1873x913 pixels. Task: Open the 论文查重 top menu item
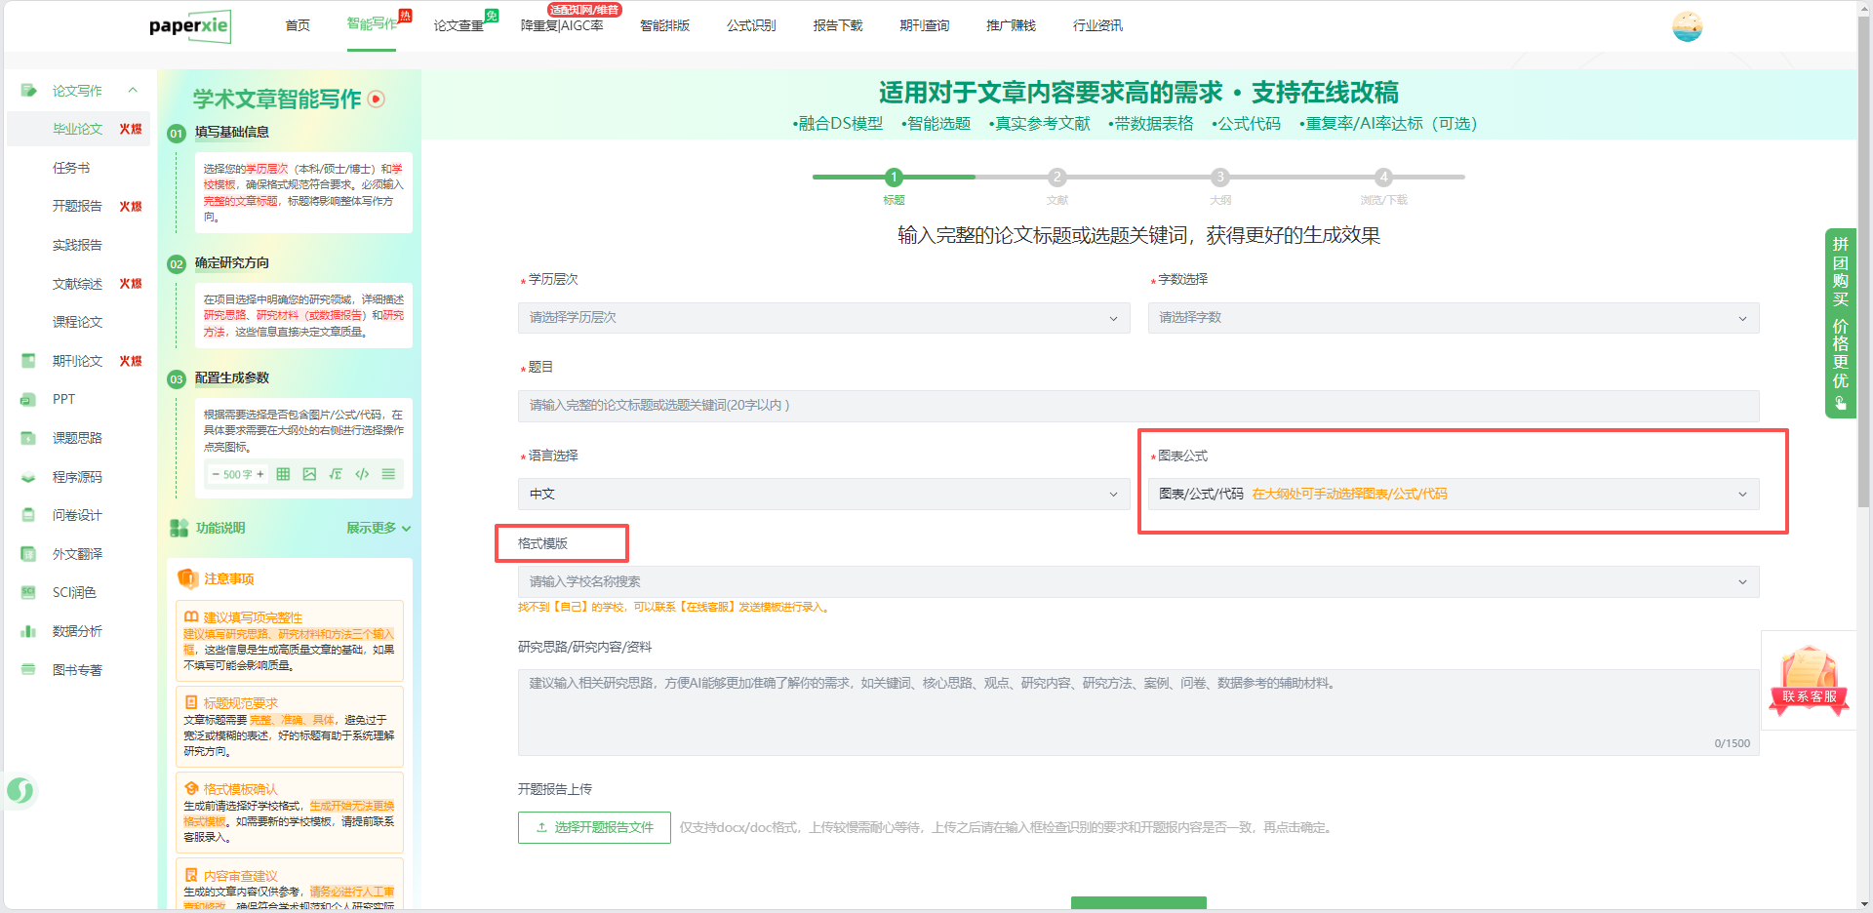458,25
